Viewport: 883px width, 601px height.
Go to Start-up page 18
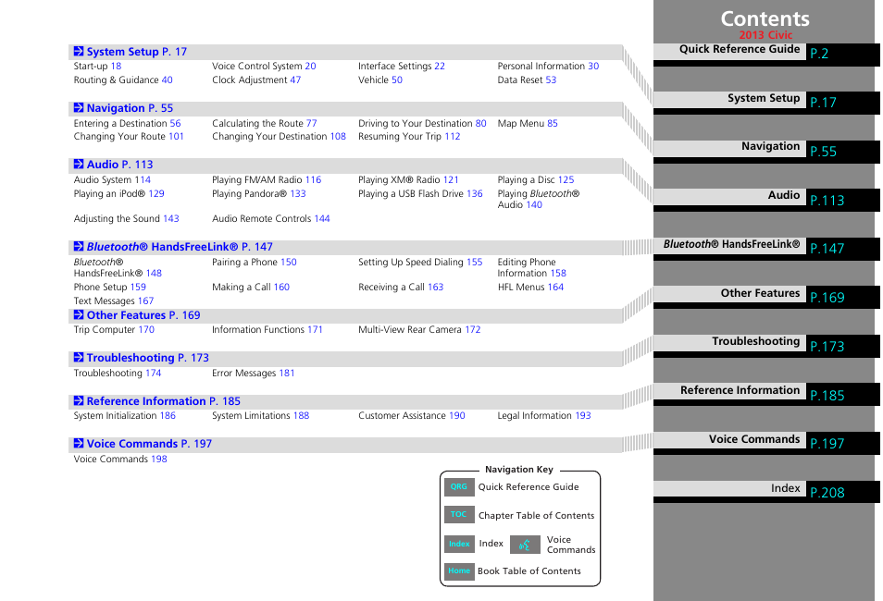click(x=97, y=66)
